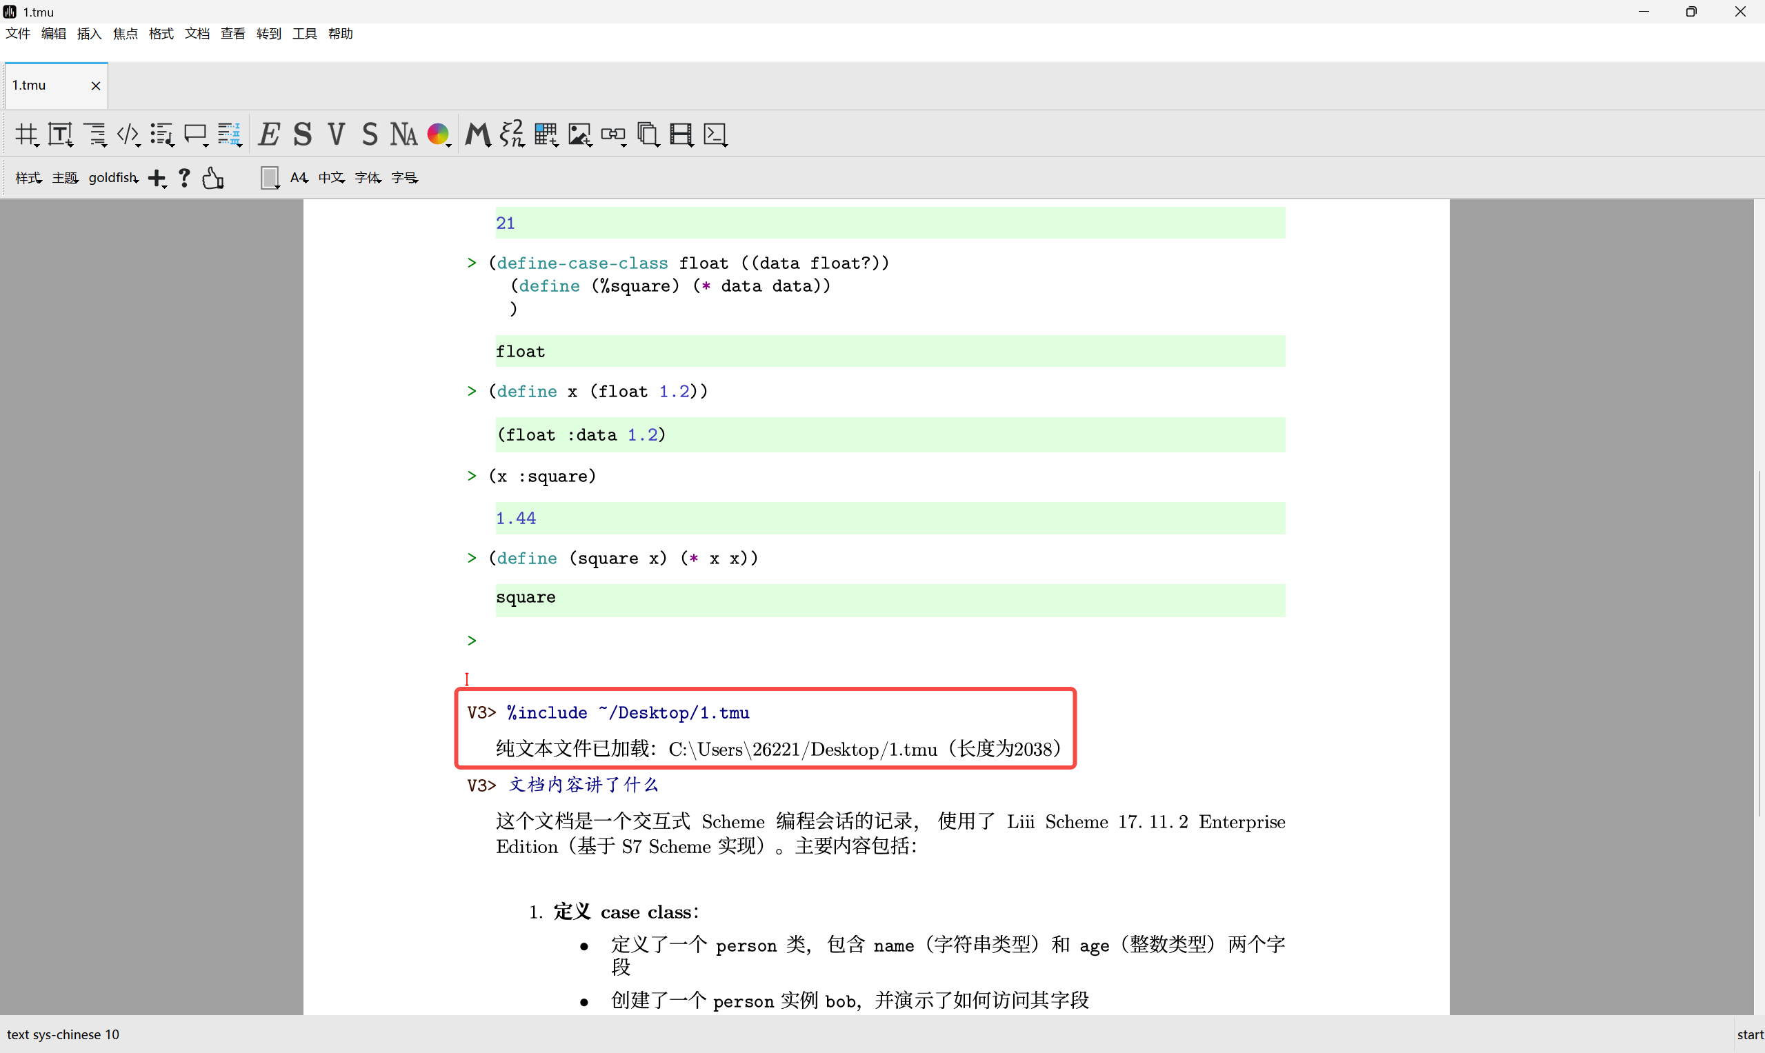This screenshot has height=1053, width=1765.
Task: Click the program code brackets icon
Action: point(128,134)
